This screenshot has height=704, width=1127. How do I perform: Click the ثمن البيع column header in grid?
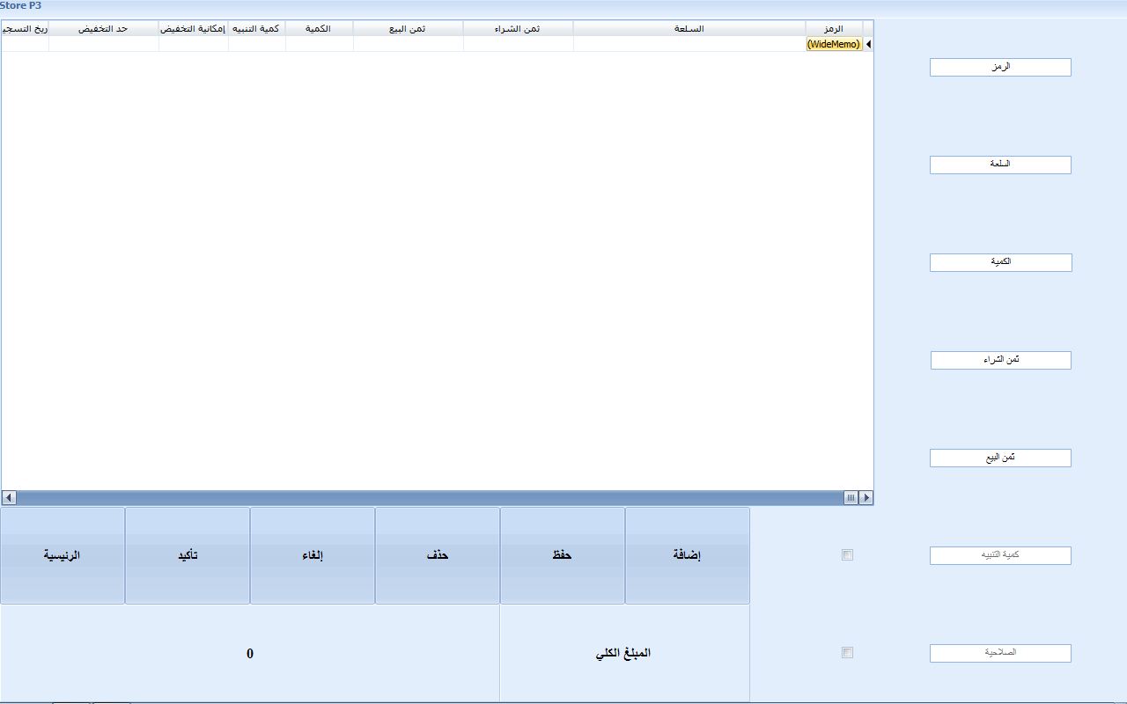tap(408, 29)
